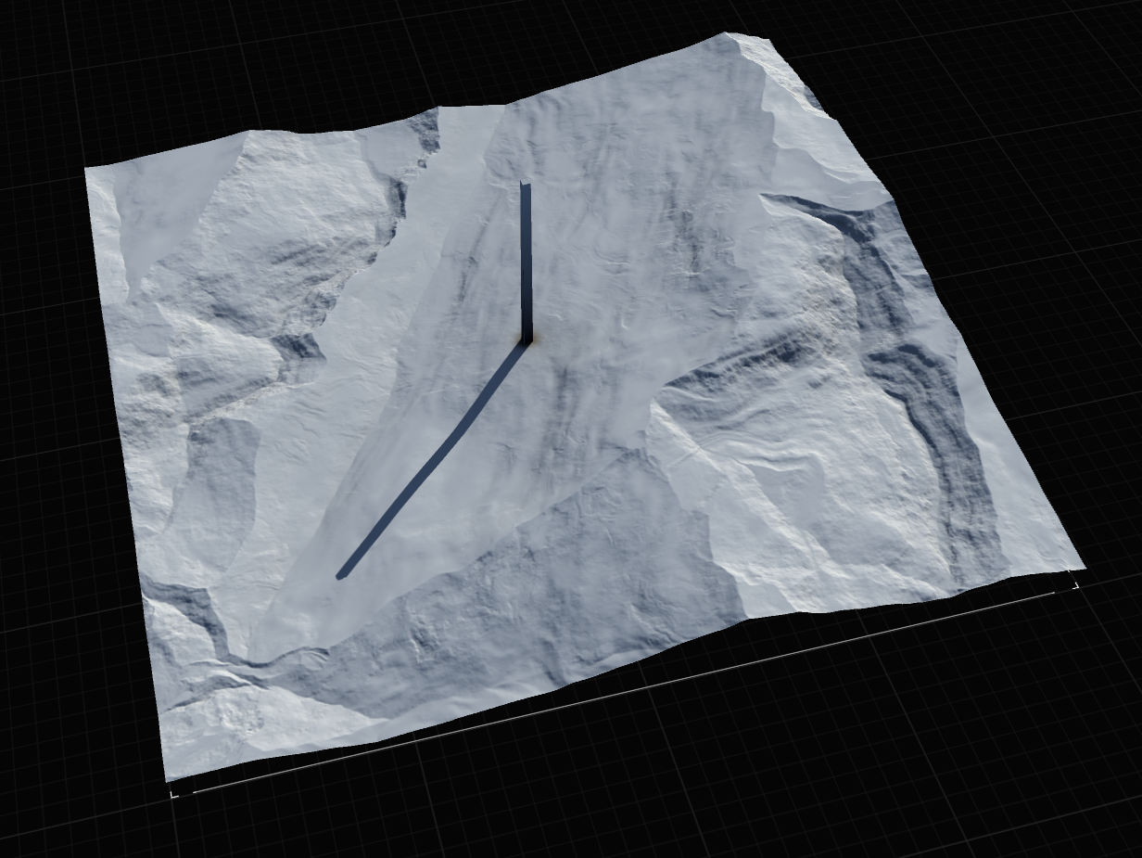Click the nearest bottom-left corner of the terrain

[x=168, y=775]
